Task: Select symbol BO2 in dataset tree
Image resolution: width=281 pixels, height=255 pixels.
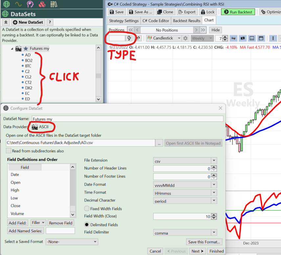Action: coord(29,61)
